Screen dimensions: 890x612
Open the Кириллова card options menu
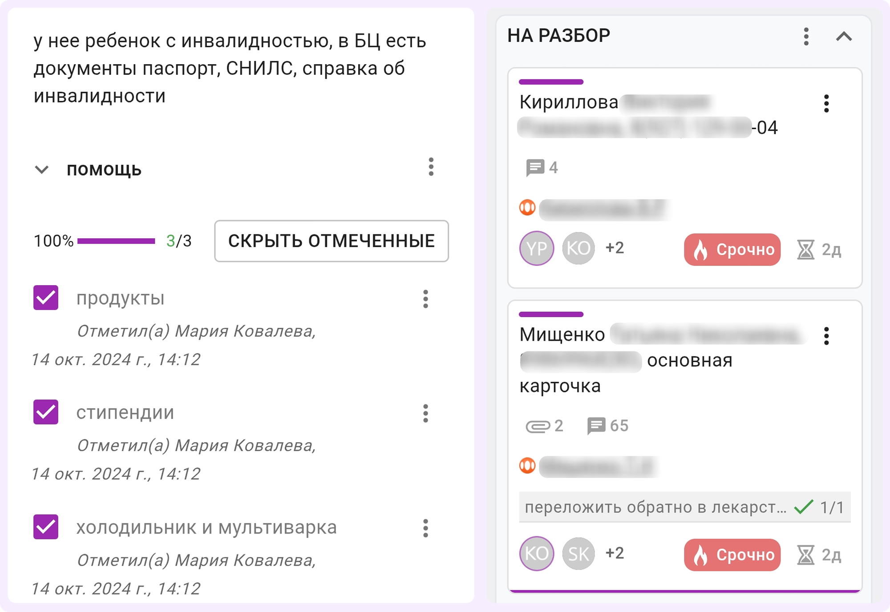(826, 104)
